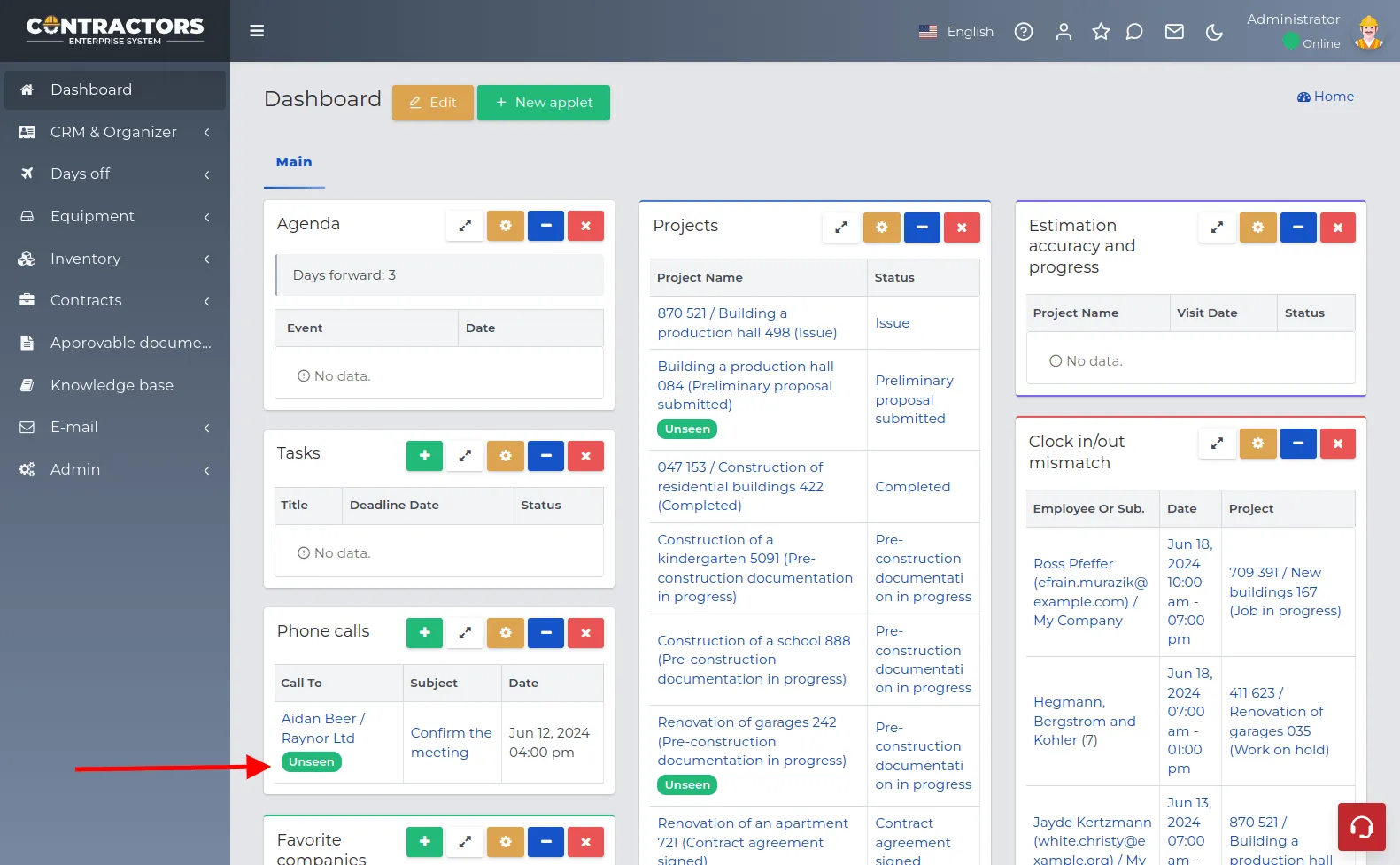Image resolution: width=1400 pixels, height=865 pixels.
Task: Expand Contracts sidebar menu
Action: pos(115,300)
